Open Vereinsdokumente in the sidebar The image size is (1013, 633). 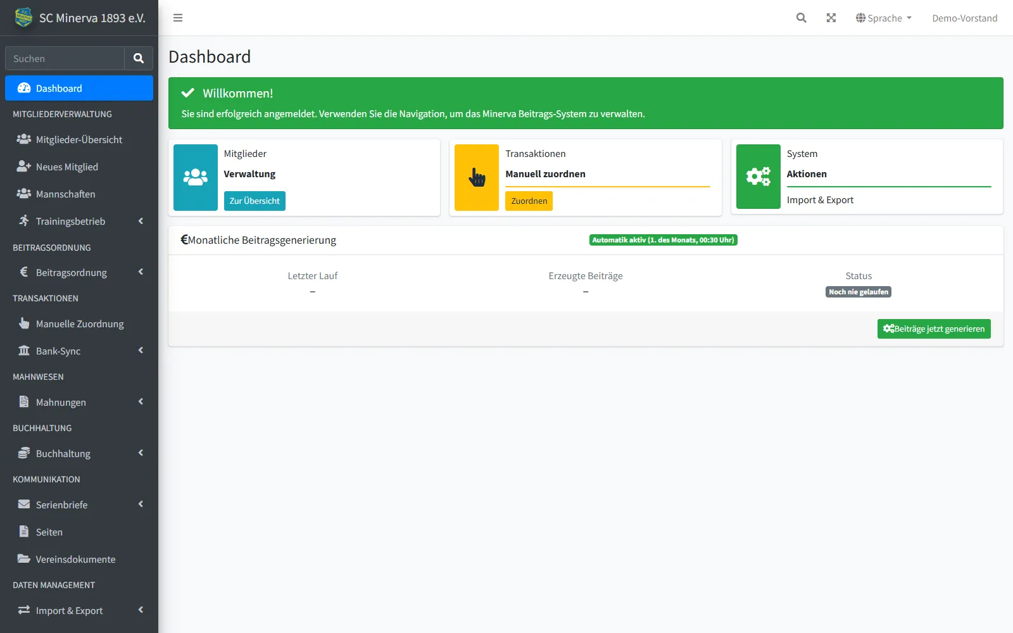pos(79,559)
